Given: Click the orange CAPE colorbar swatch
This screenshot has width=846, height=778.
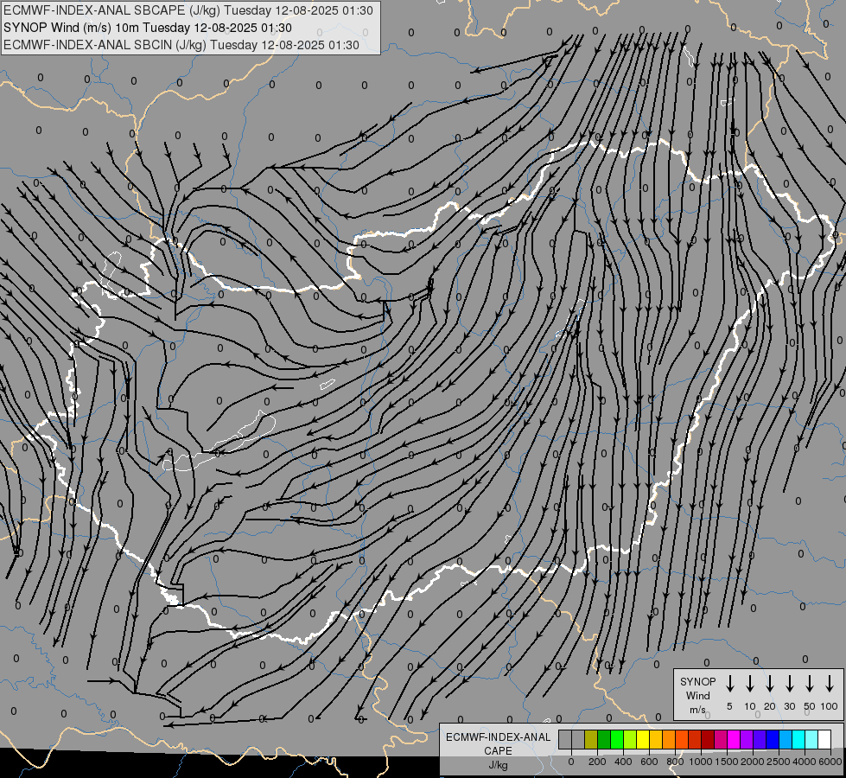Looking at the screenshot, I should 669,739.
